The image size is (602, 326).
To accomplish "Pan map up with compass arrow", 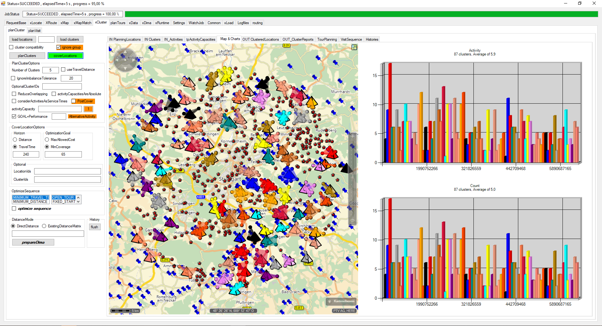I will [x=125, y=51].
